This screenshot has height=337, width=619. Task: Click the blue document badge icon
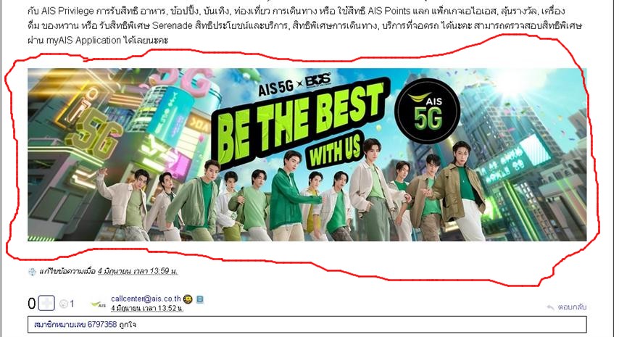click(200, 299)
